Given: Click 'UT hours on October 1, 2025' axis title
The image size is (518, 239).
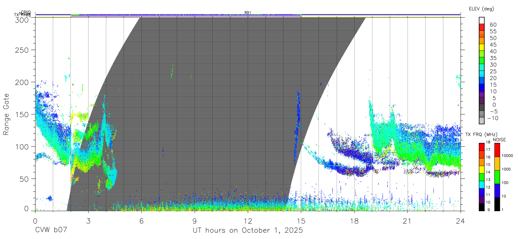Looking at the screenshot, I should coord(248,231).
